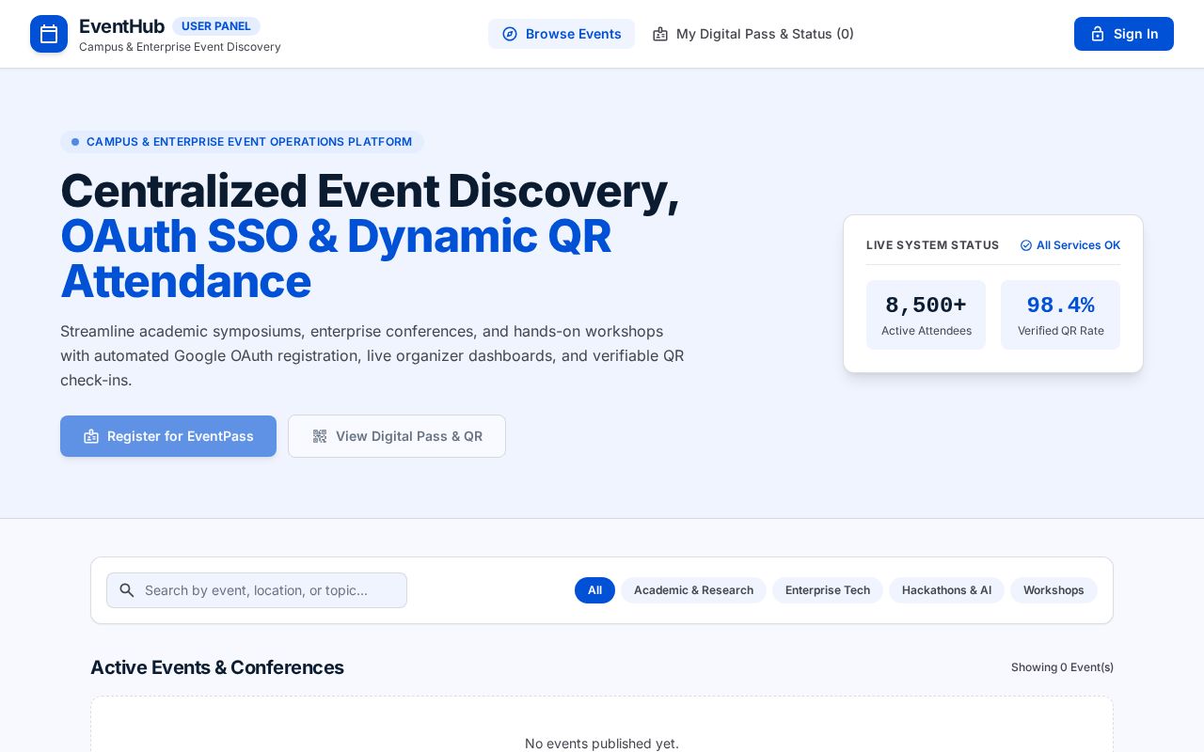Click the QR code icon in View Digital Pass
This screenshot has width=1204, height=752.
point(320,436)
